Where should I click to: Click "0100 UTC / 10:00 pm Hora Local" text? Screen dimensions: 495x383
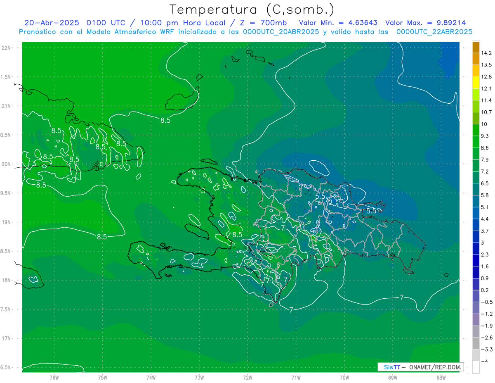click(156, 23)
